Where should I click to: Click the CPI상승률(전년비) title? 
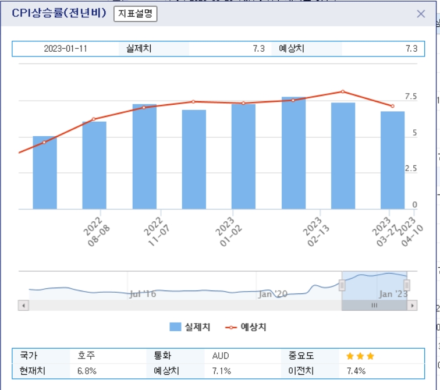pos(59,13)
